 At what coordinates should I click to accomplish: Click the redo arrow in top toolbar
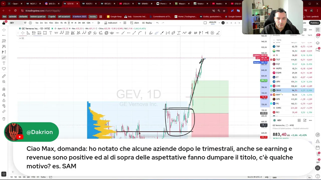[x=163, y=23]
